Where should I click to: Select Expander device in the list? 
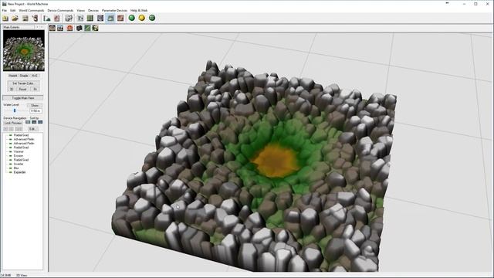20,172
